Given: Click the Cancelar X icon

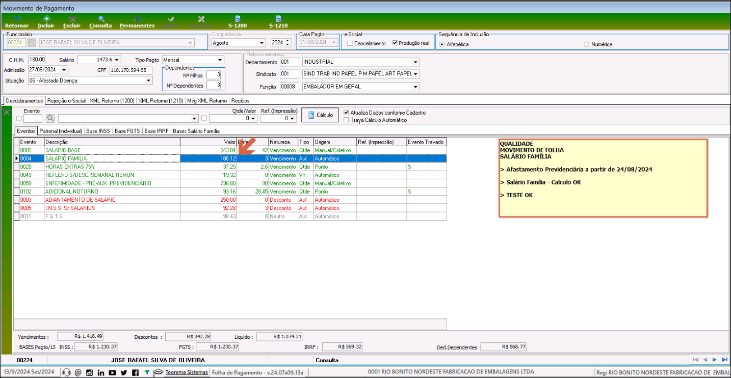Looking at the screenshot, I should tap(201, 18).
